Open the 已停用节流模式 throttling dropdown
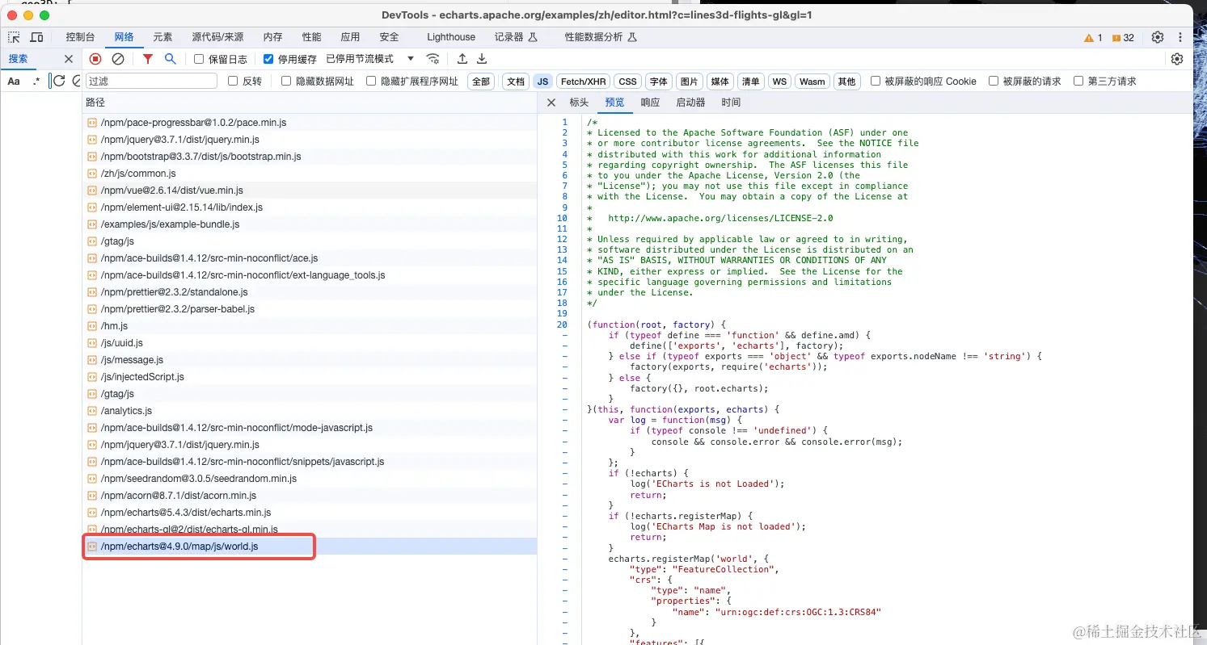The height and width of the screenshot is (645, 1207). (x=370, y=59)
